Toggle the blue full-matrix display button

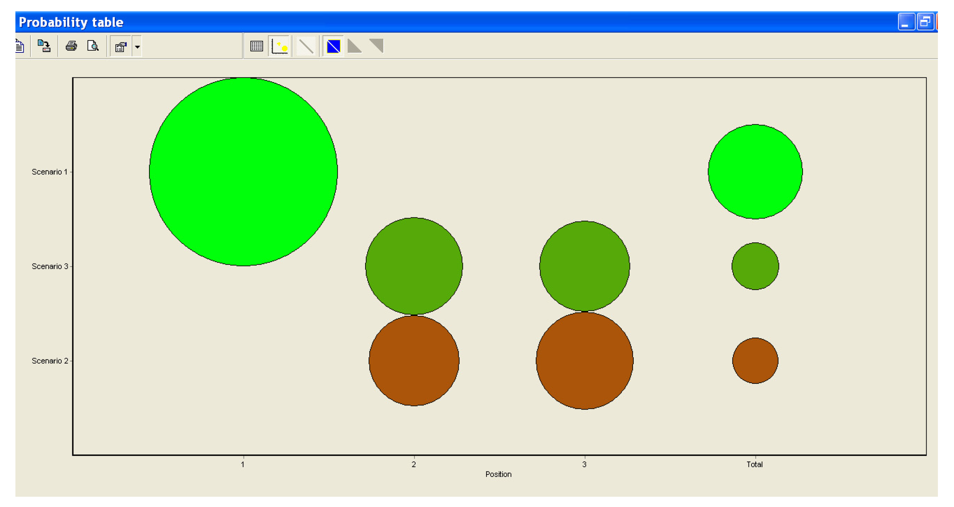pyautogui.click(x=333, y=46)
